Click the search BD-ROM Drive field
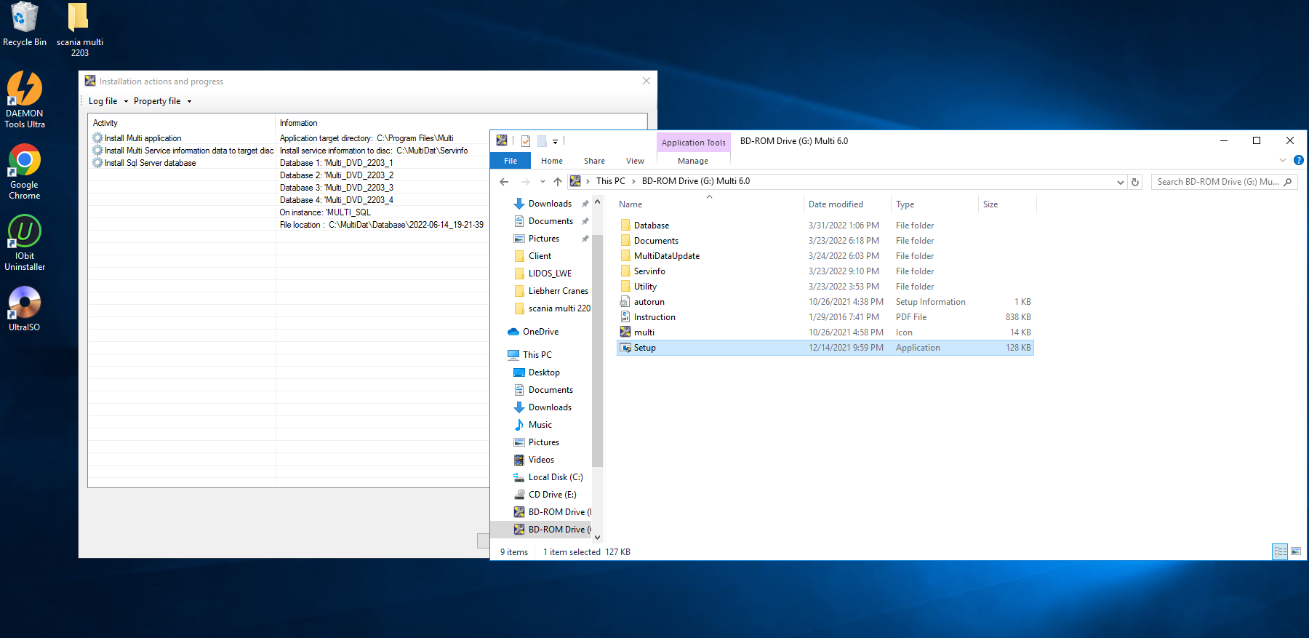Screen dimensions: 1309x638 coord(1217,182)
